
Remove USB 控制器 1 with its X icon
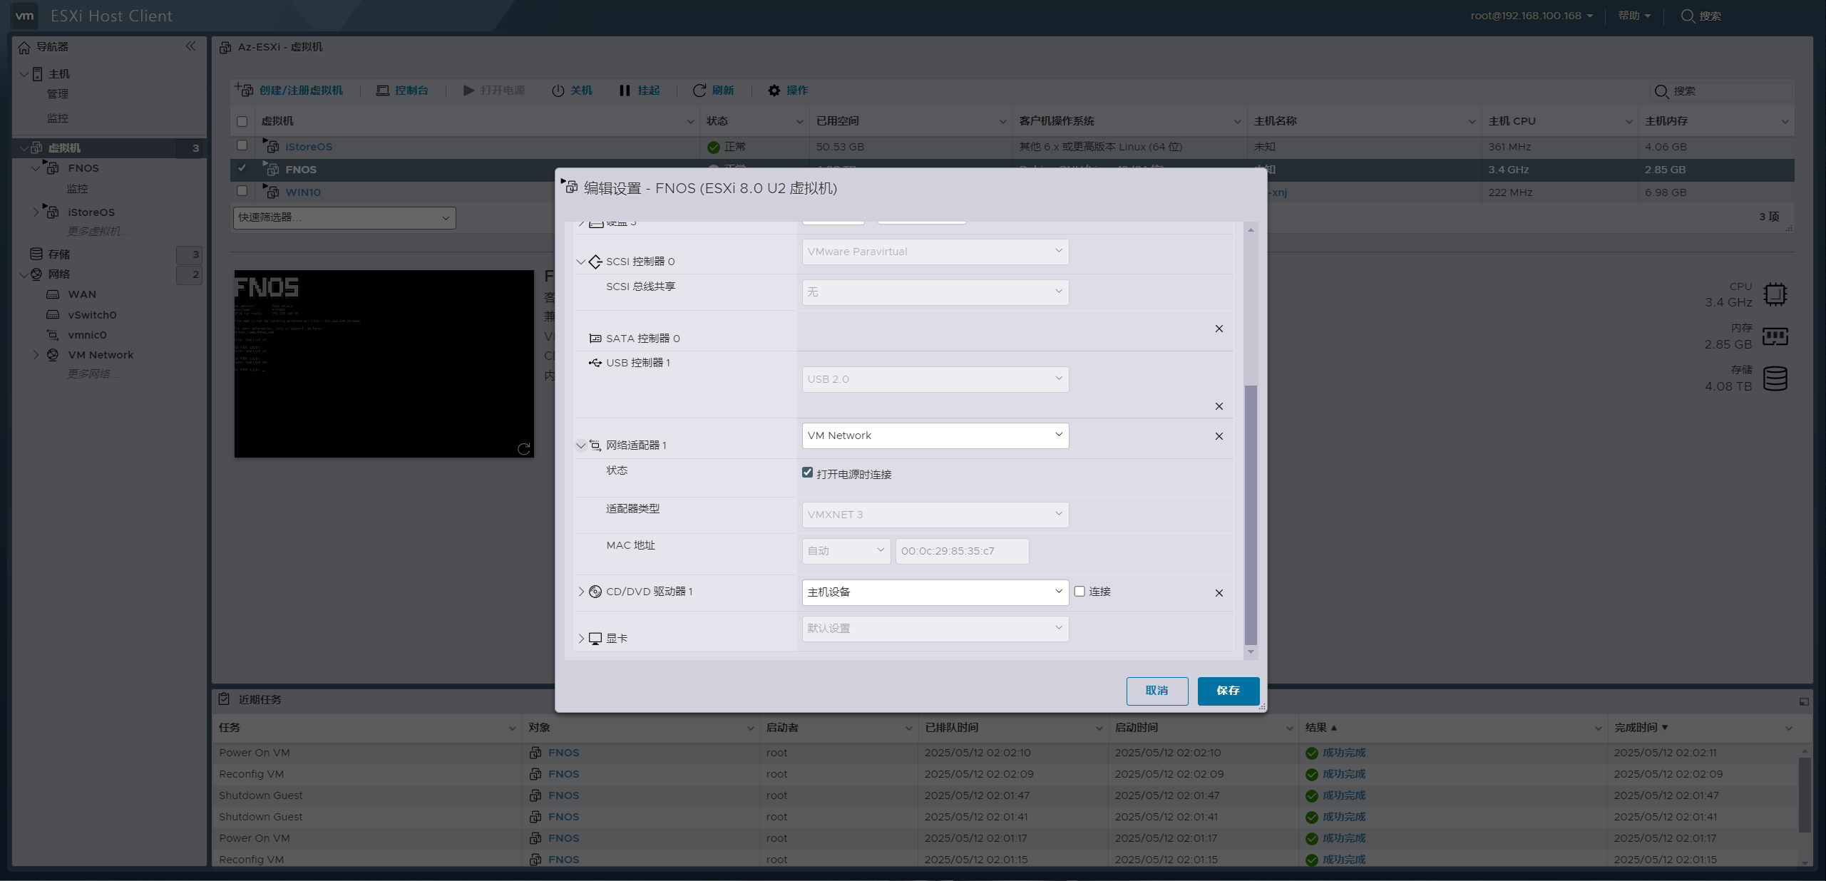(1219, 406)
